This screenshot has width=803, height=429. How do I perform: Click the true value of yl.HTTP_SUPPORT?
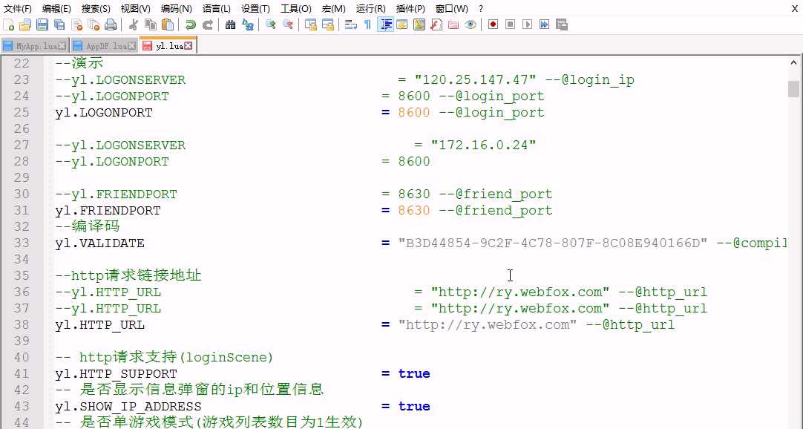[x=414, y=374]
